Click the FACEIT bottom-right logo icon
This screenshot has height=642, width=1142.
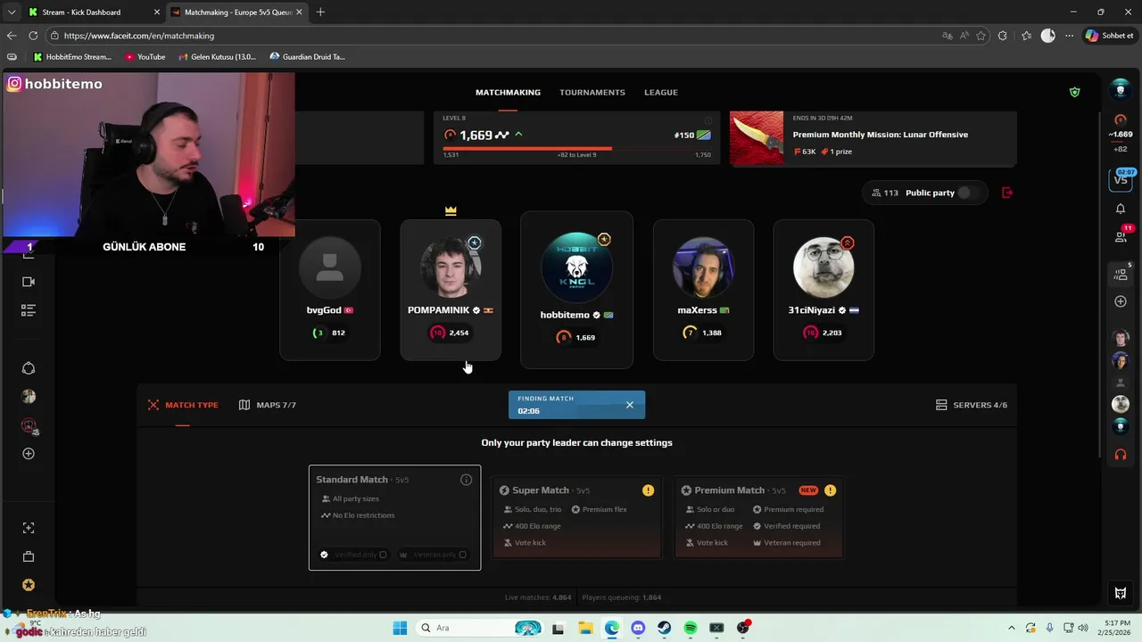[1121, 593]
